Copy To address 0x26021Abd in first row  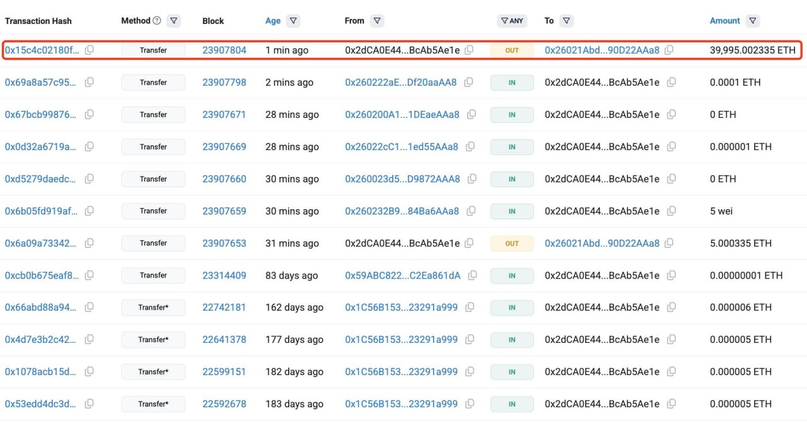pos(669,50)
